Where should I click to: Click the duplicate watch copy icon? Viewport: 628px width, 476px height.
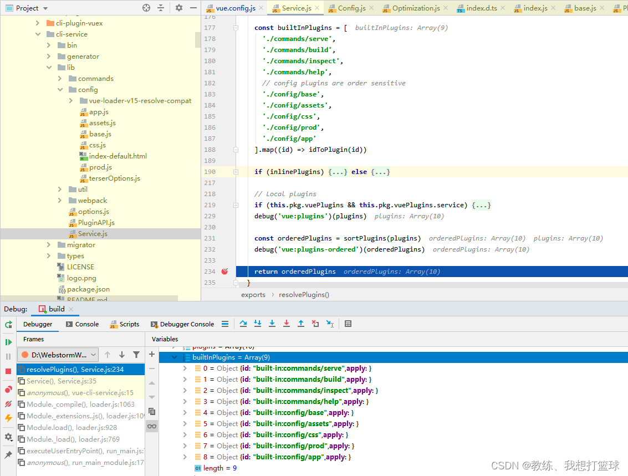click(152, 412)
